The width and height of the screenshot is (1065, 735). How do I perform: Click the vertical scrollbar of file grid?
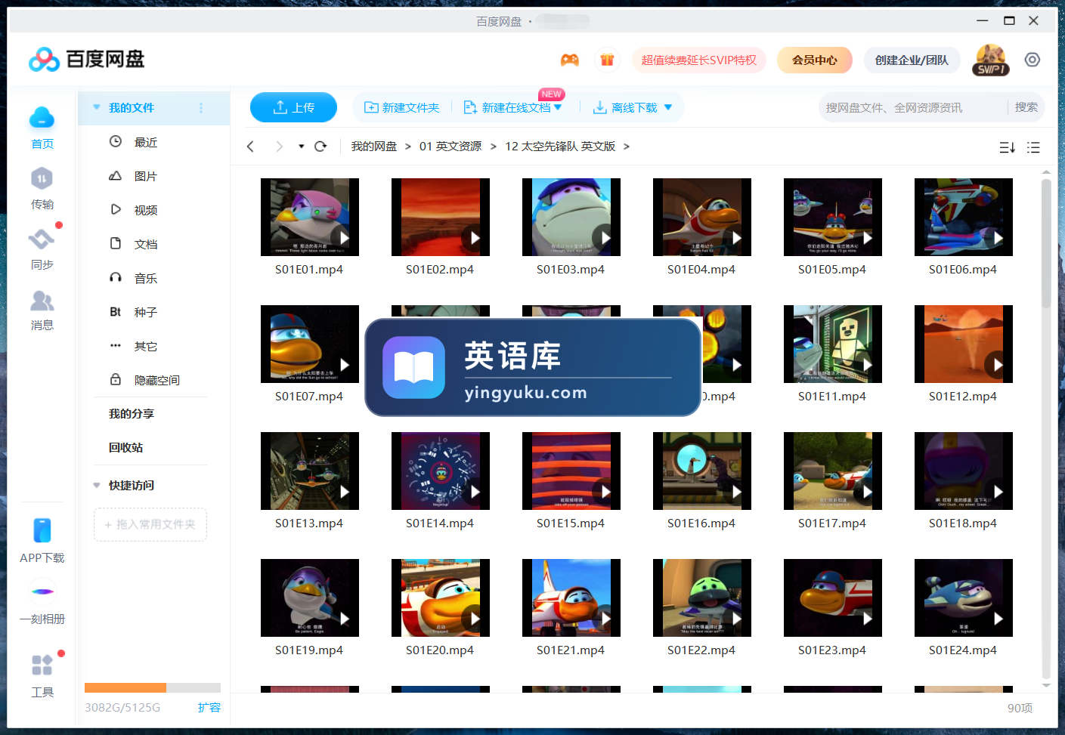coord(1046,243)
